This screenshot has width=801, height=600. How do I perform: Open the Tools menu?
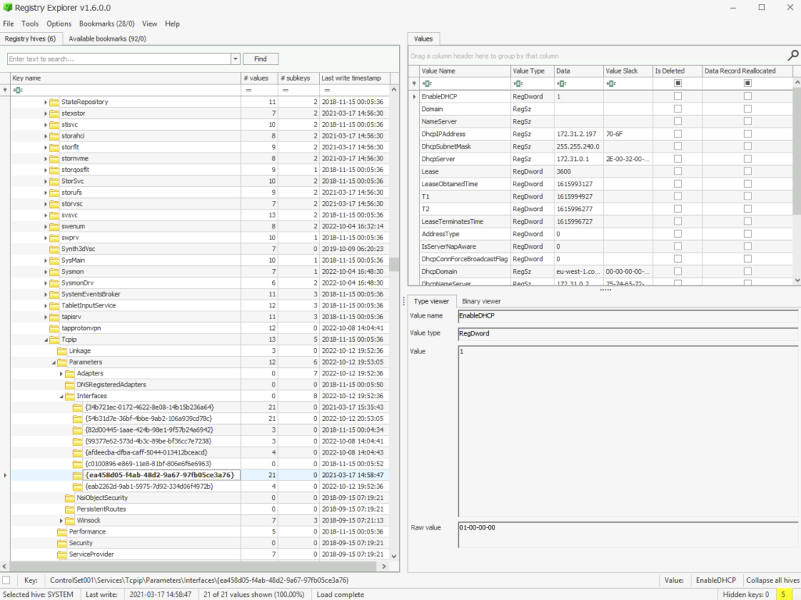tap(31, 23)
